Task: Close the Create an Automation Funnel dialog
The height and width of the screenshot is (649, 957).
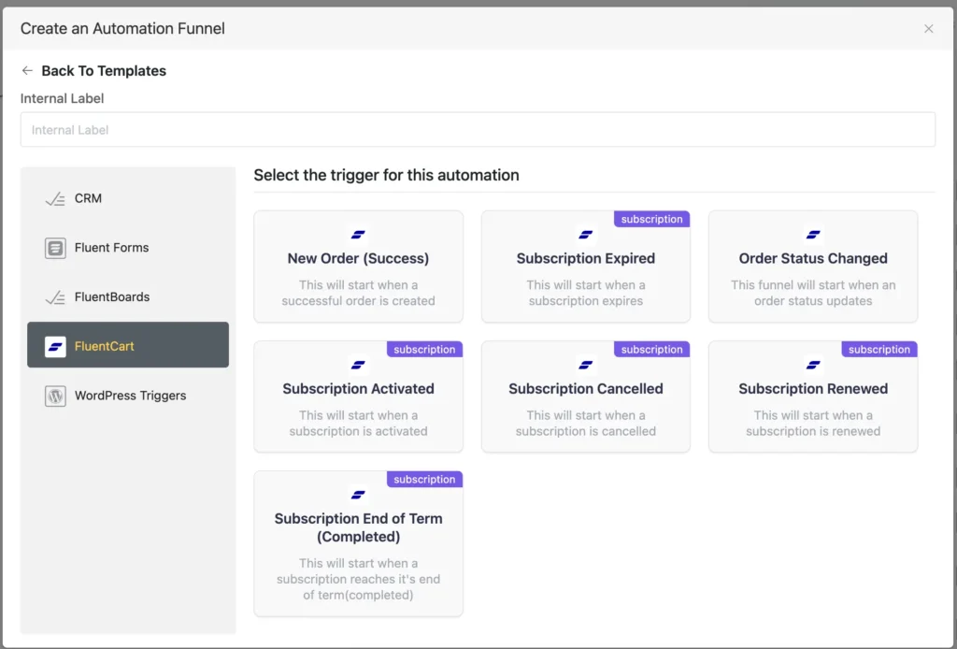Action: point(928,29)
